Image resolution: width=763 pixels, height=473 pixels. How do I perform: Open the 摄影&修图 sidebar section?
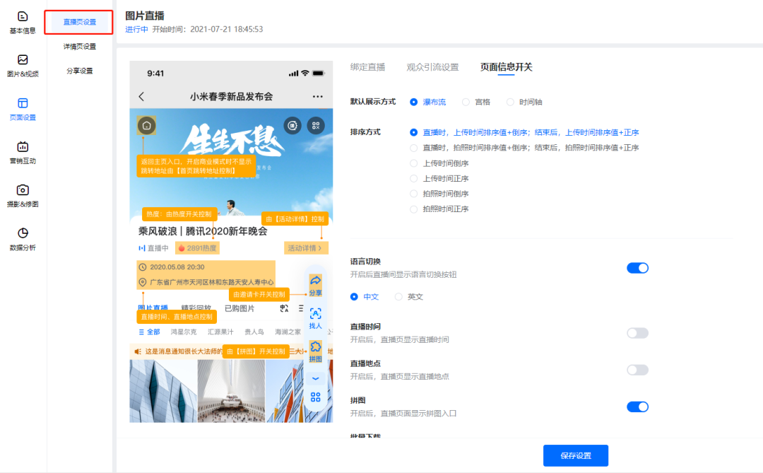(23, 196)
